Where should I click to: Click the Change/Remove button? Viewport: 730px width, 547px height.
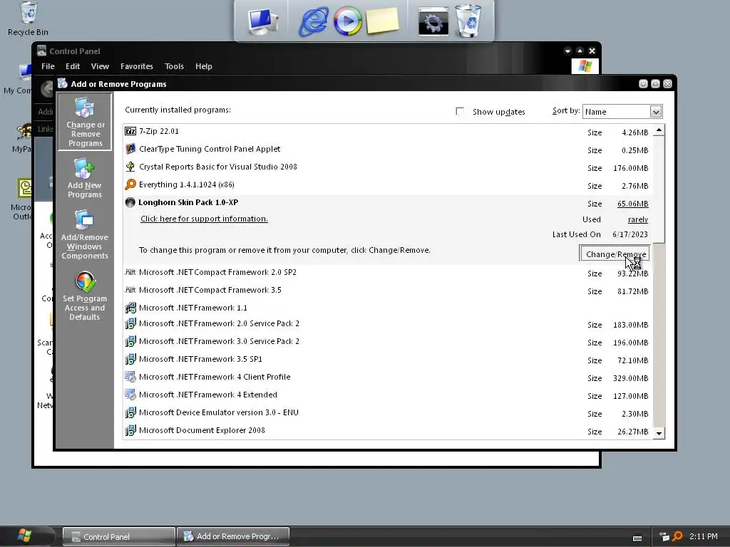[615, 254]
